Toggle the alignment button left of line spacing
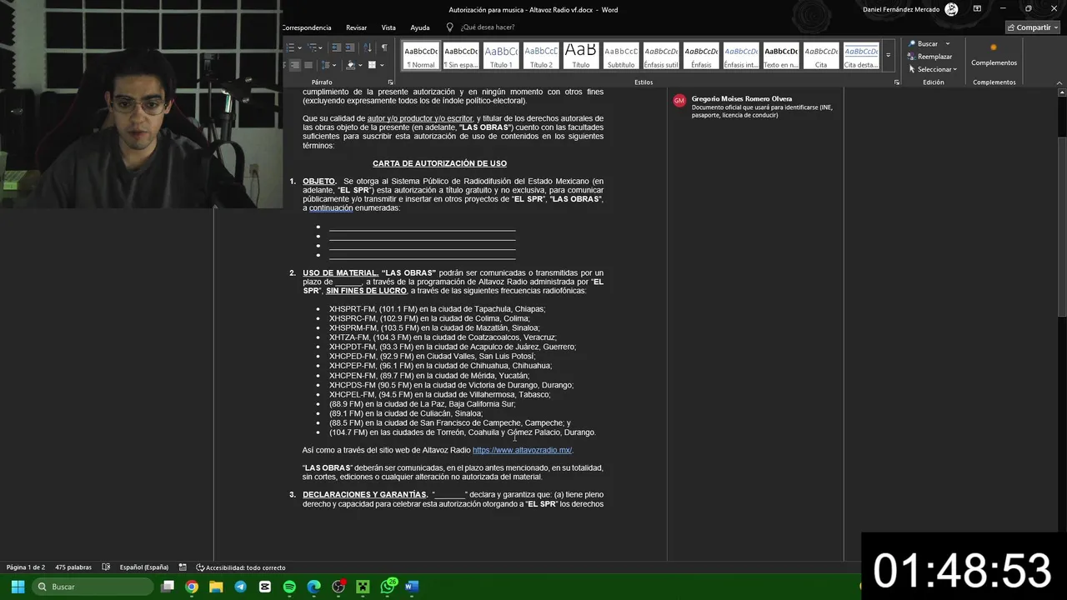This screenshot has height=600, width=1067. [x=308, y=65]
